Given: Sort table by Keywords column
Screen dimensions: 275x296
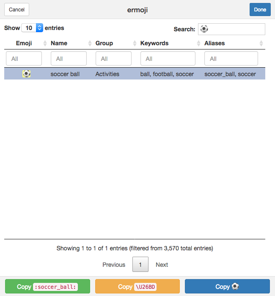Looking at the screenshot, I should point(170,43).
